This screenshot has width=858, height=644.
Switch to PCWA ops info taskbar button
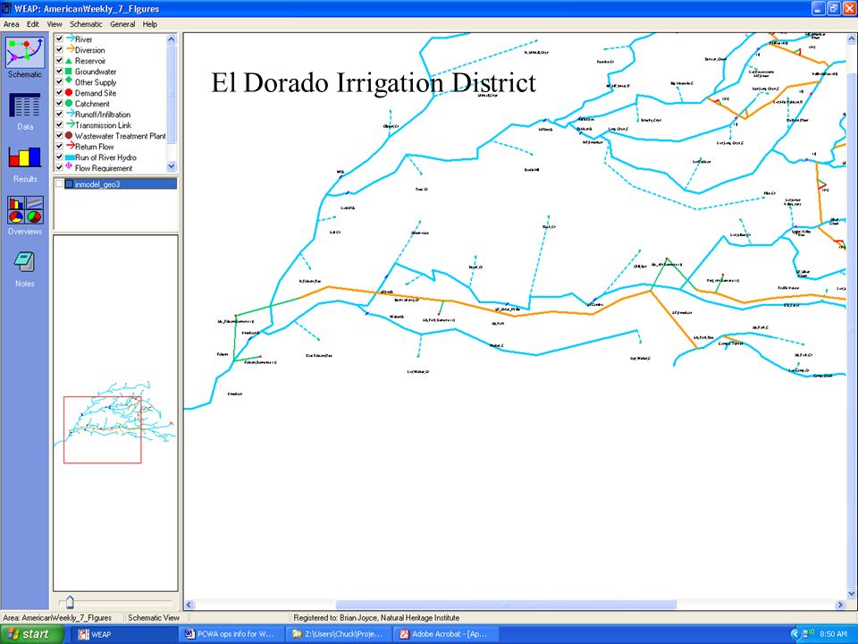tap(231, 634)
